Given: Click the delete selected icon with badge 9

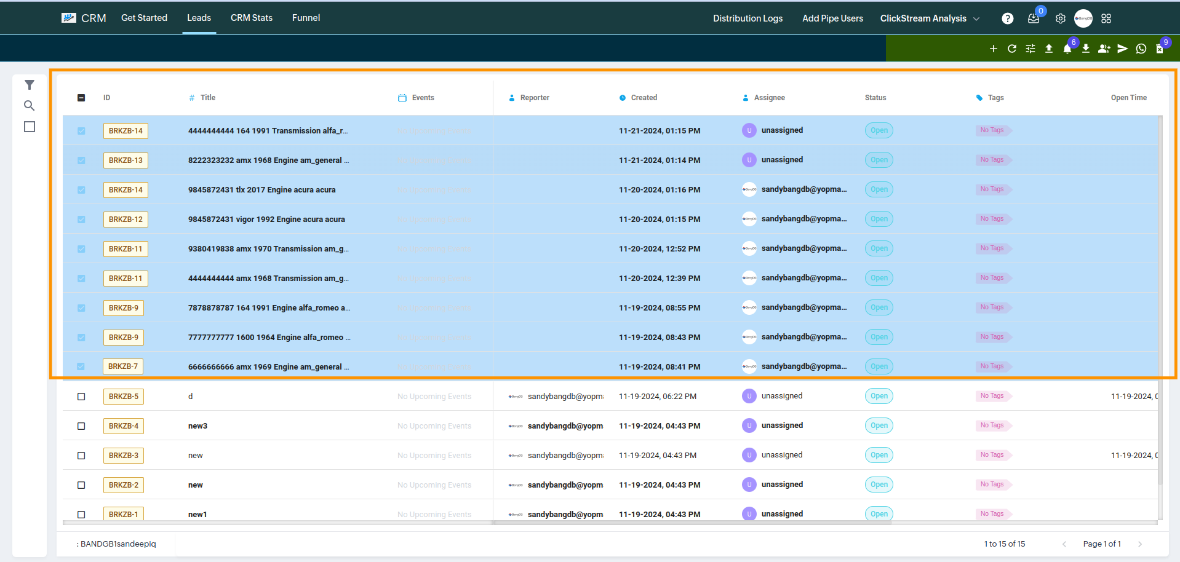Looking at the screenshot, I should pos(1160,49).
